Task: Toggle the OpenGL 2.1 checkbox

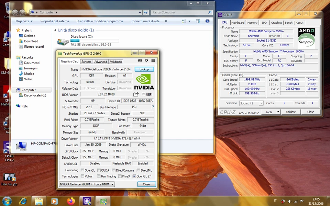Action: tap(134, 176)
